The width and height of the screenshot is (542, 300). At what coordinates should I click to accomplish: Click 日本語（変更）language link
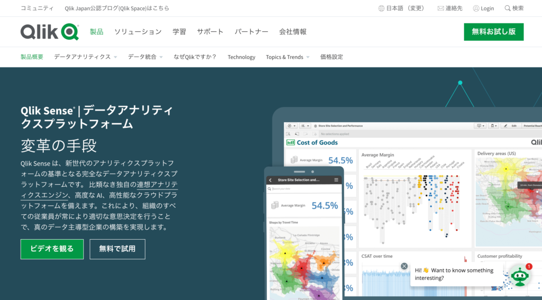(406, 8)
